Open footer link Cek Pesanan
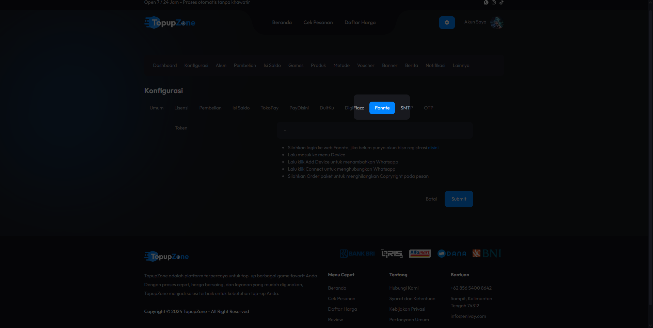The height and width of the screenshot is (328, 653). point(341,298)
